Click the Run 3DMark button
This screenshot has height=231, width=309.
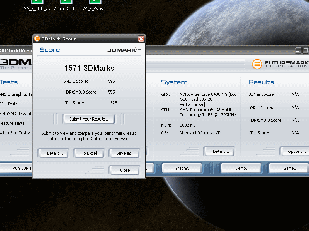(x=17, y=168)
